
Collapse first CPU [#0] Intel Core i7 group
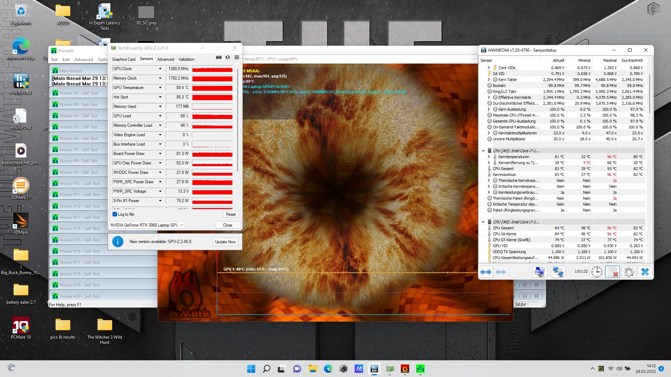coord(483,151)
